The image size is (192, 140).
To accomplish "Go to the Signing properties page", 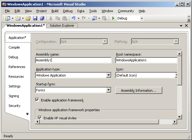I will coord(14,96).
